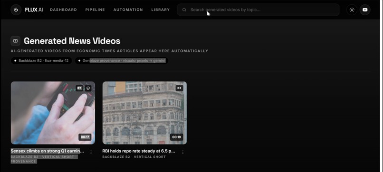383x172 pixels.
Task: Open the Automation nav item
Action: click(x=128, y=10)
